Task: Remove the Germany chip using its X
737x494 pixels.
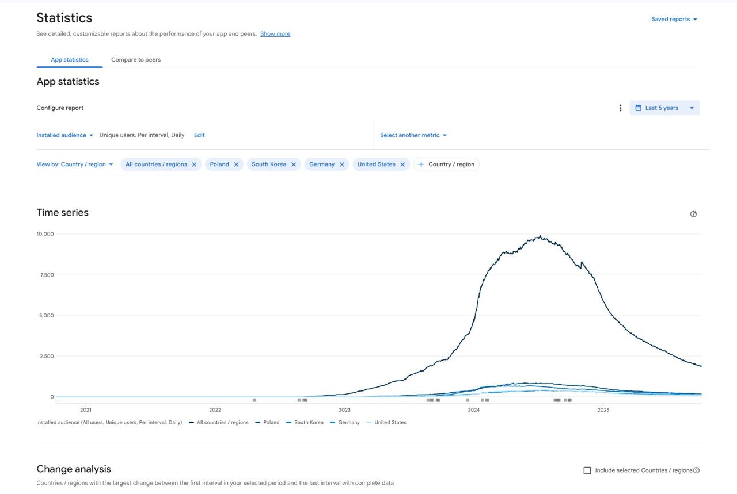Action: coord(341,164)
